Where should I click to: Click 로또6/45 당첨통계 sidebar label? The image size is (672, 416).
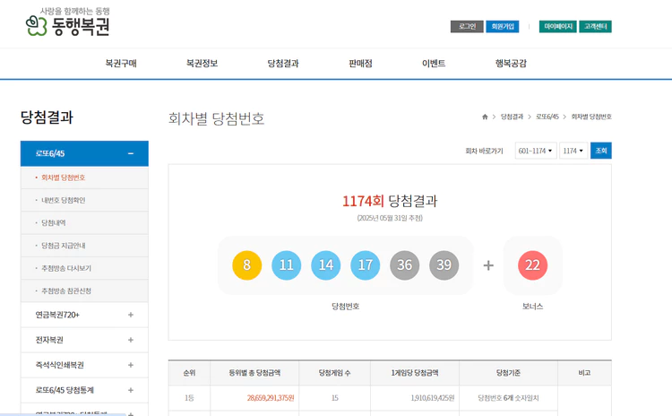pyautogui.click(x=65, y=390)
